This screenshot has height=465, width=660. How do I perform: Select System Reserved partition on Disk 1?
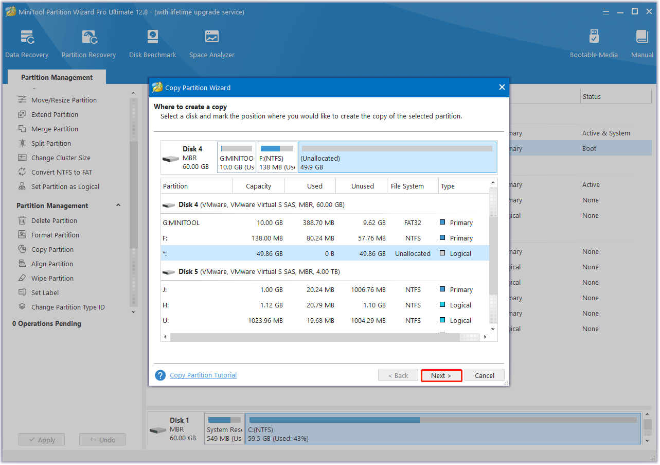click(224, 429)
